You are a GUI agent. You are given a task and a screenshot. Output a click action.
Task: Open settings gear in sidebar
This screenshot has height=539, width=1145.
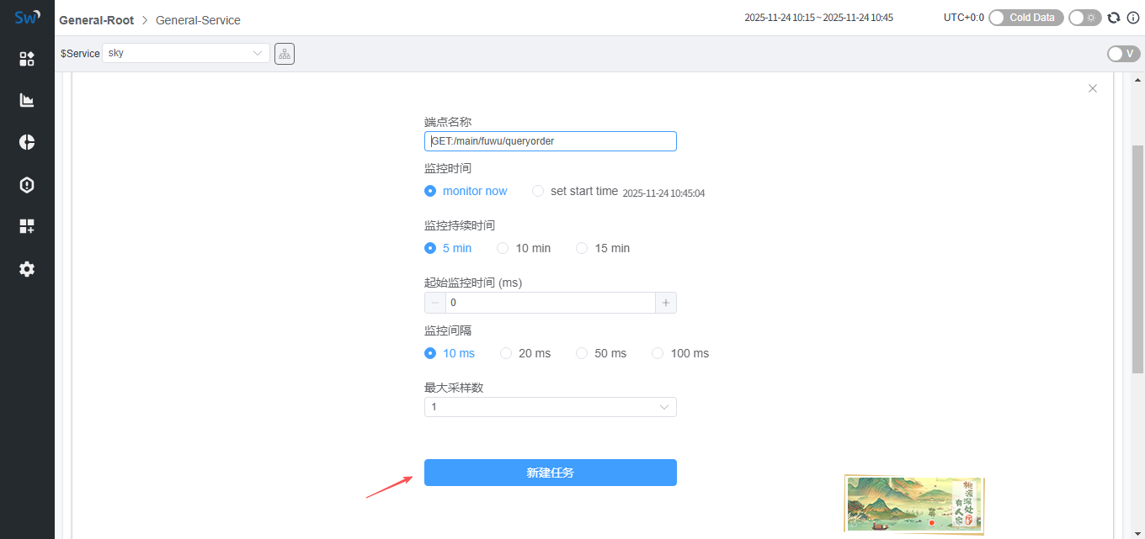click(x=27, y=269)
